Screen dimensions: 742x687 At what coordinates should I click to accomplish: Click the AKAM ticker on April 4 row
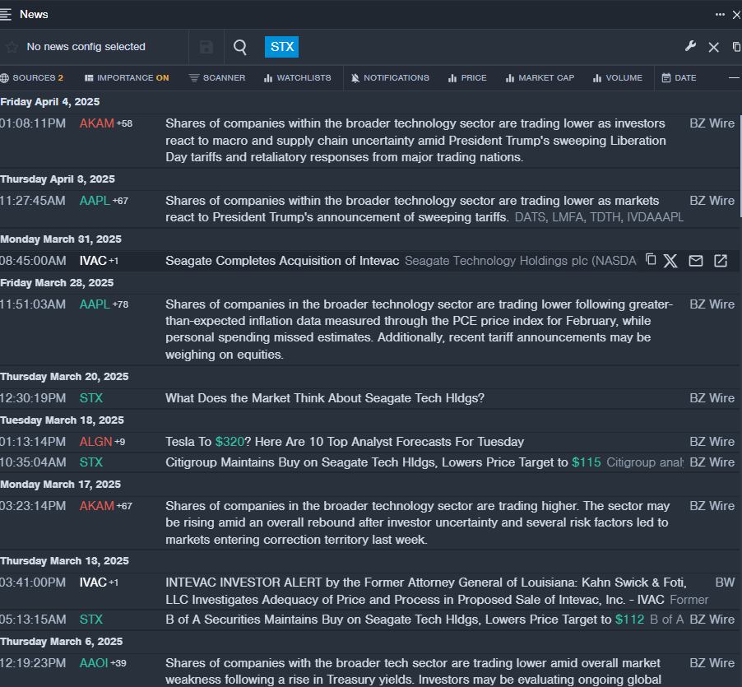pos(96,123)
